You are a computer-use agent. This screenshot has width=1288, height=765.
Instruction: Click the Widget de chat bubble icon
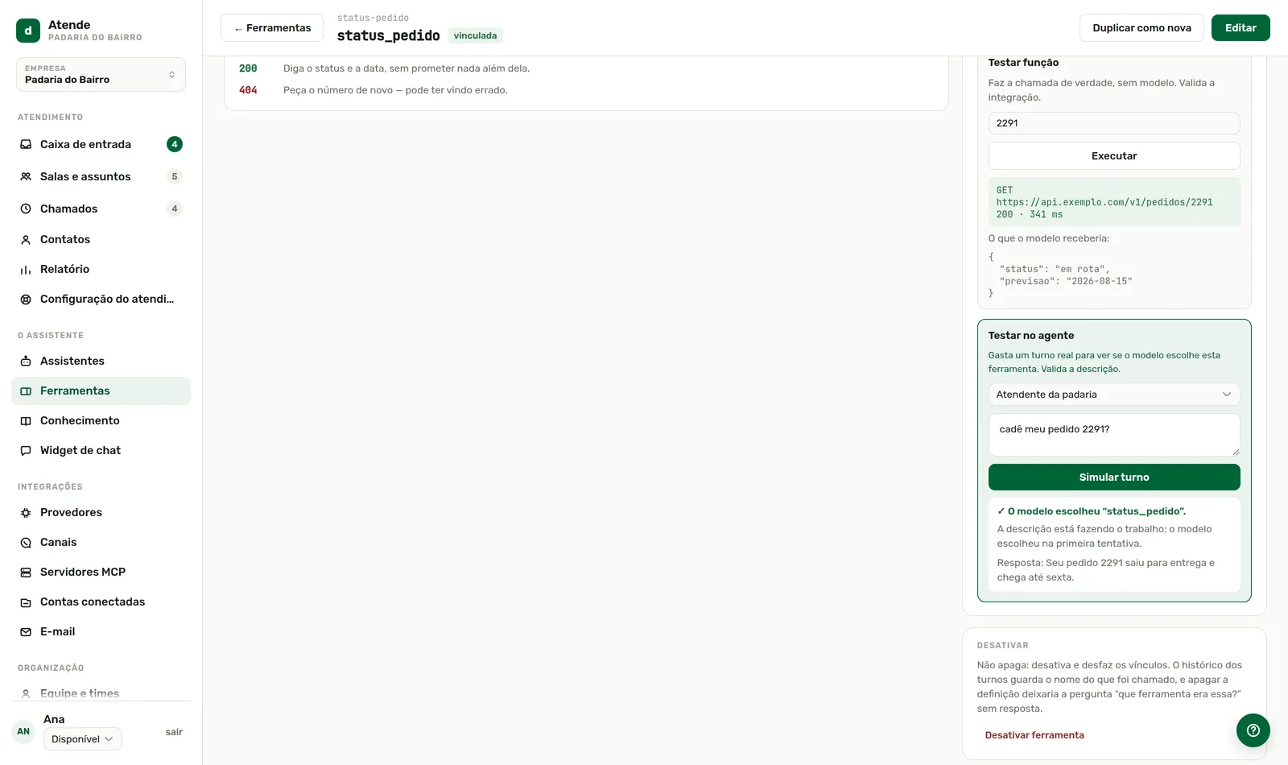[26, 450]
